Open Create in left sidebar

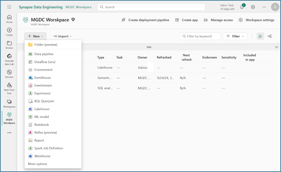point(9,32)
